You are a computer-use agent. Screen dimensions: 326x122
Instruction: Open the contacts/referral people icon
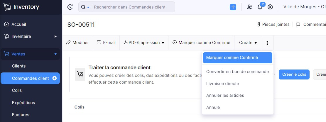(249, 7)
